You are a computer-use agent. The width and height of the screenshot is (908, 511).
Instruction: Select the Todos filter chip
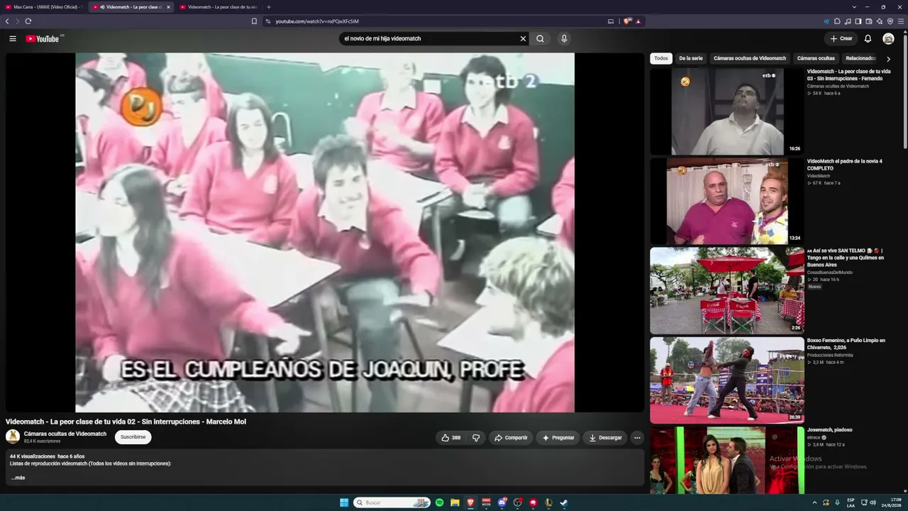coord(661,58)
